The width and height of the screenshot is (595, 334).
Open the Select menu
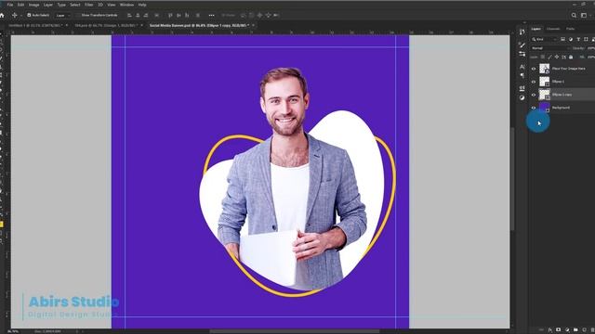point(75,5)
